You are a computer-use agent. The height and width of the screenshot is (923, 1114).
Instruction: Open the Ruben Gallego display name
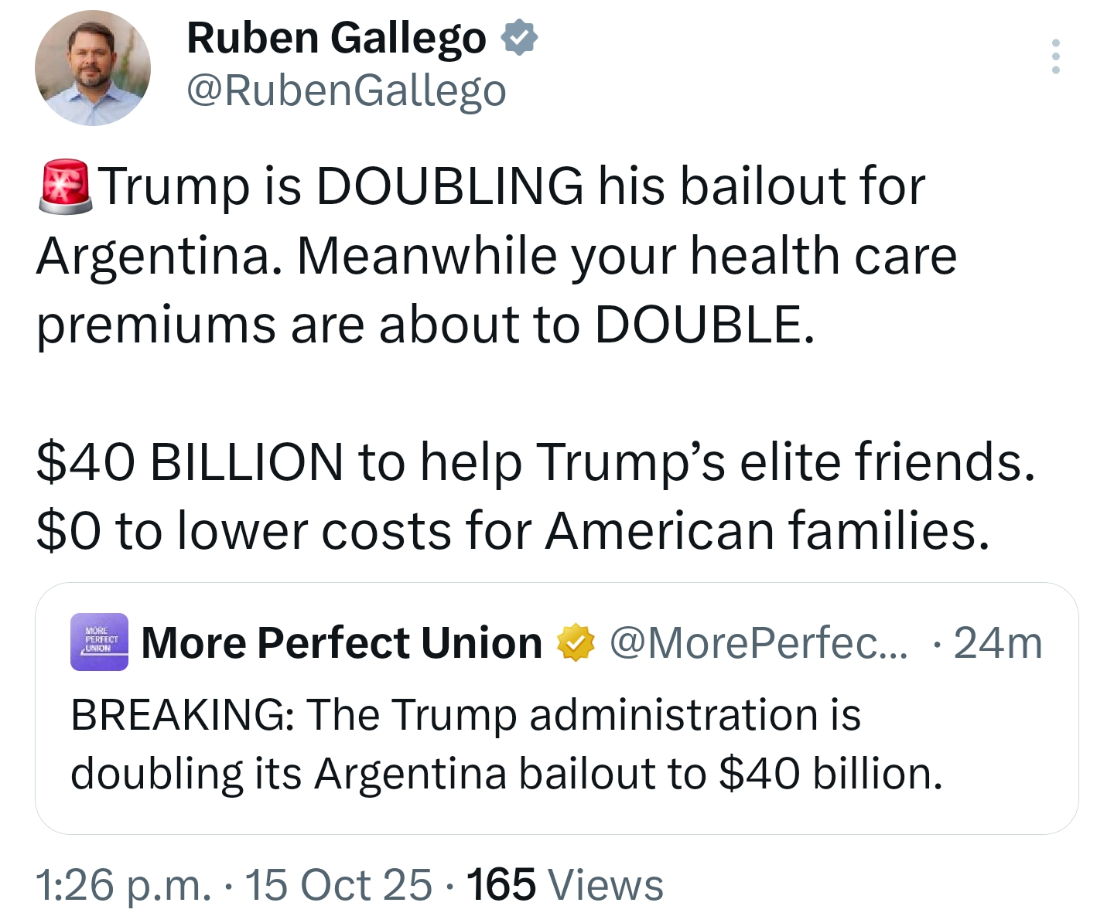[337, 38]
